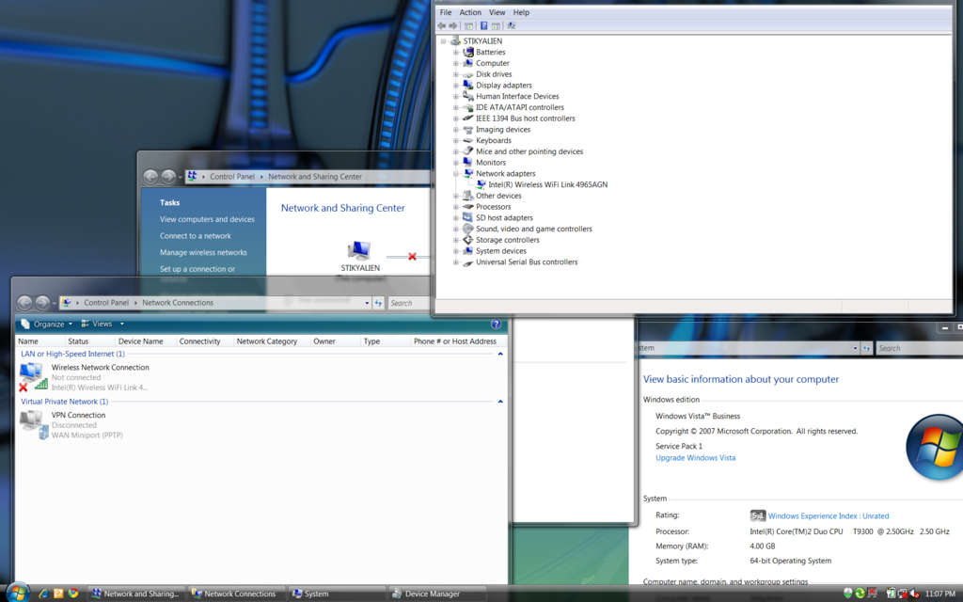Click Set up a connection or network link

[197, 274]
